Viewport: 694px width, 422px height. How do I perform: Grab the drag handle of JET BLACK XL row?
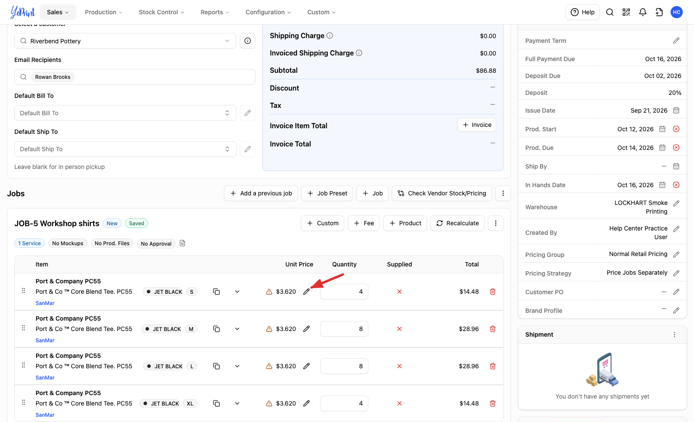[x=23, y=403]
